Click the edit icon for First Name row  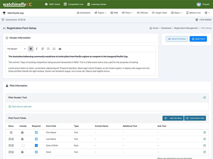click(x=204, y=132)
